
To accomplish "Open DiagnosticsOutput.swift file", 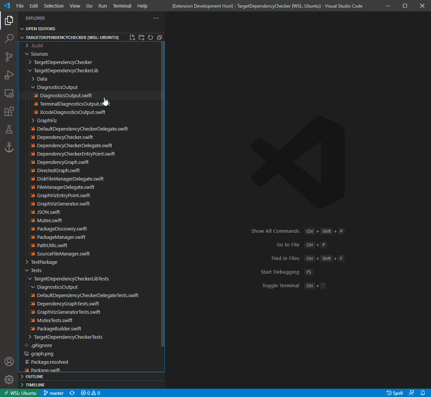I will [x=91, y=95].
